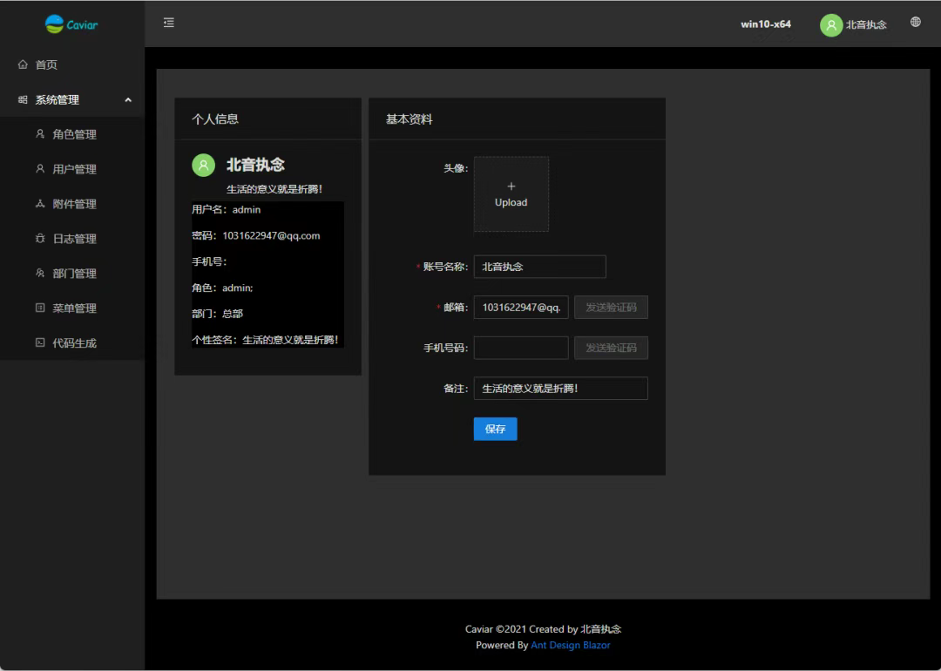
Task: Click the person icon next to 用户管理
Action: coord(40,169)
